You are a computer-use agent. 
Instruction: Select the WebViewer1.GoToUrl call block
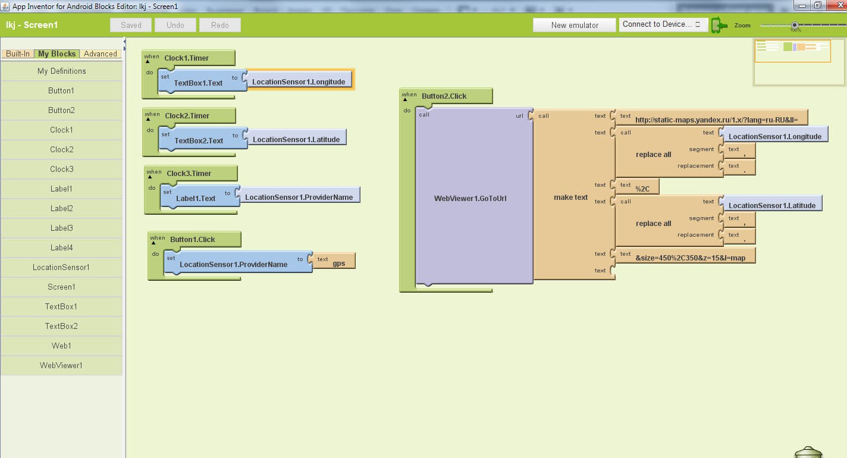tap(474, 197)
